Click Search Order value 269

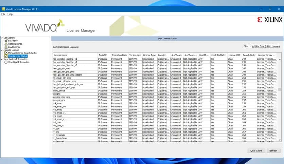point(244,138)
